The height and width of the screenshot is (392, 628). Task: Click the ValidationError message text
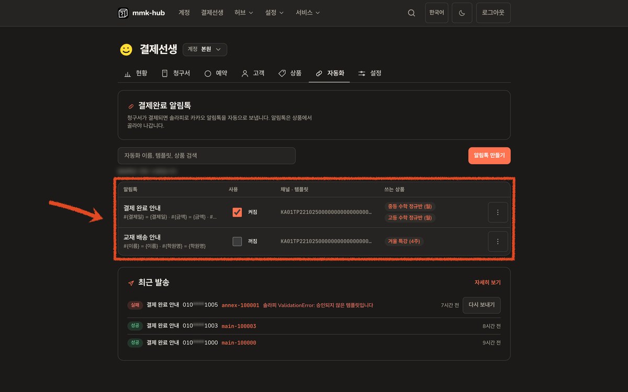[318, 305]
